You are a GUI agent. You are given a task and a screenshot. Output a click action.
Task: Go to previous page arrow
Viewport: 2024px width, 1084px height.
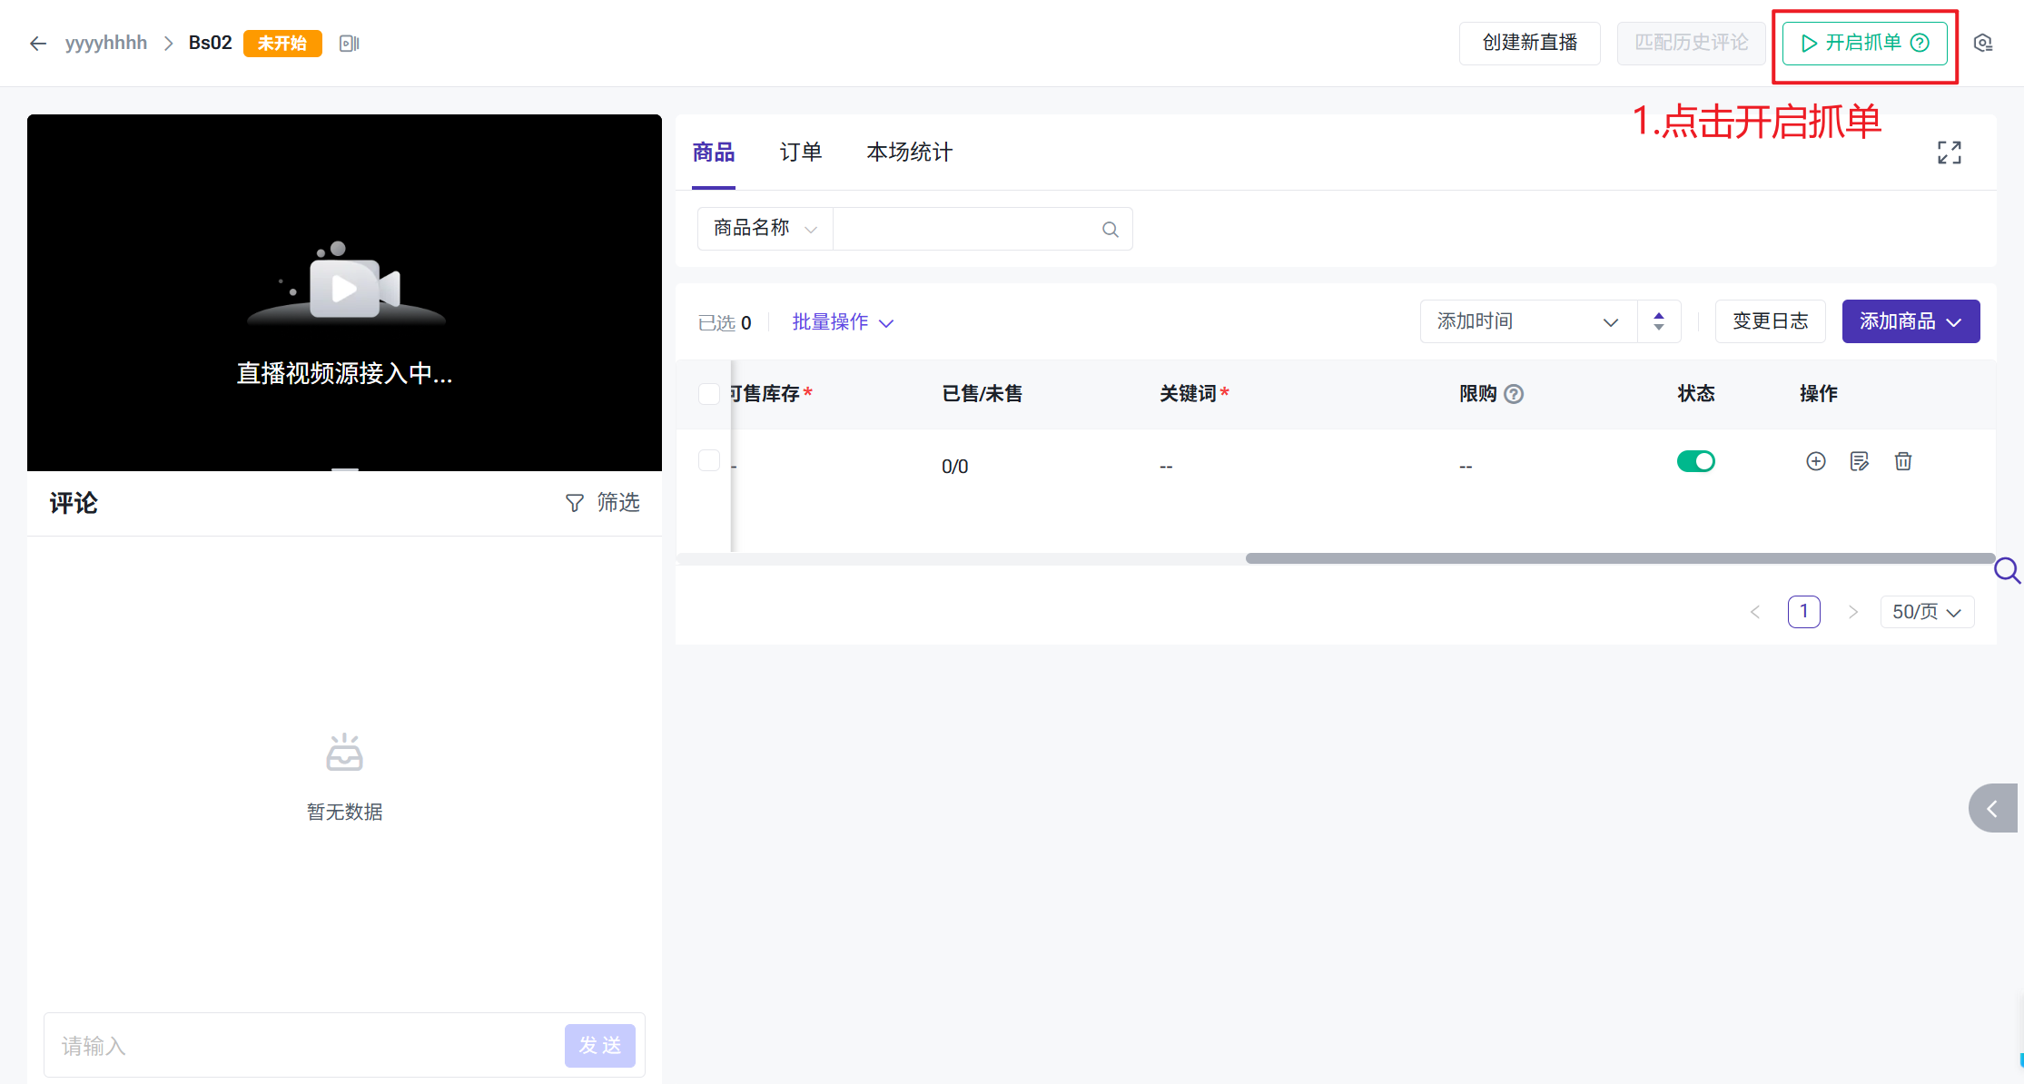[x=1755, y=612]
